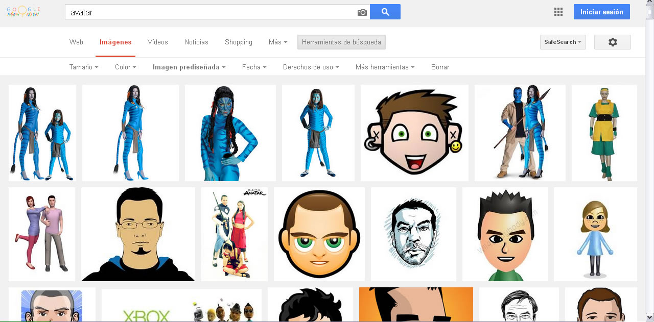Viewport: 654px width, 322px height.
Task: Click the Iniciar sesión button
Action: (601, 12)
